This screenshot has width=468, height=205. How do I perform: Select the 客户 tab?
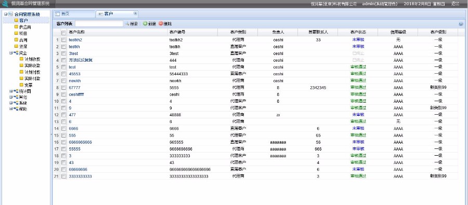pyautogui.click(x=116, y=14)
